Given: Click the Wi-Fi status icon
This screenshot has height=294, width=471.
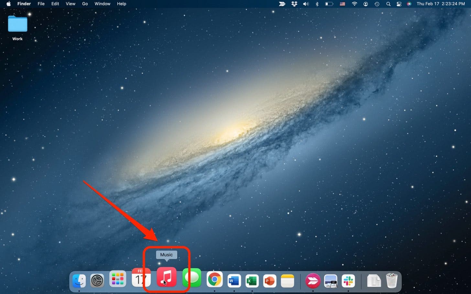Looking at the screenshot, I should pyautogui.click(x=355, y=4).
